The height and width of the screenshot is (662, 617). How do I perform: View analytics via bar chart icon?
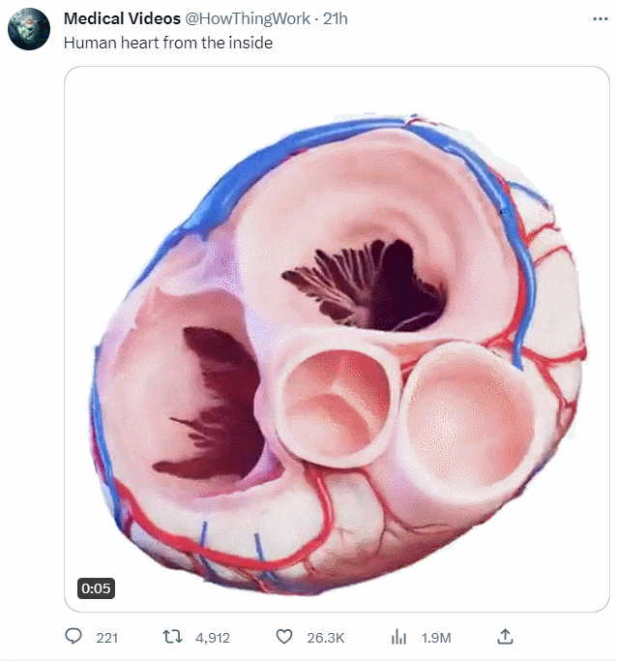coord(398,637)
